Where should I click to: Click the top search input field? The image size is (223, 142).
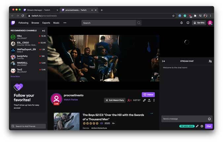(109, 23)
